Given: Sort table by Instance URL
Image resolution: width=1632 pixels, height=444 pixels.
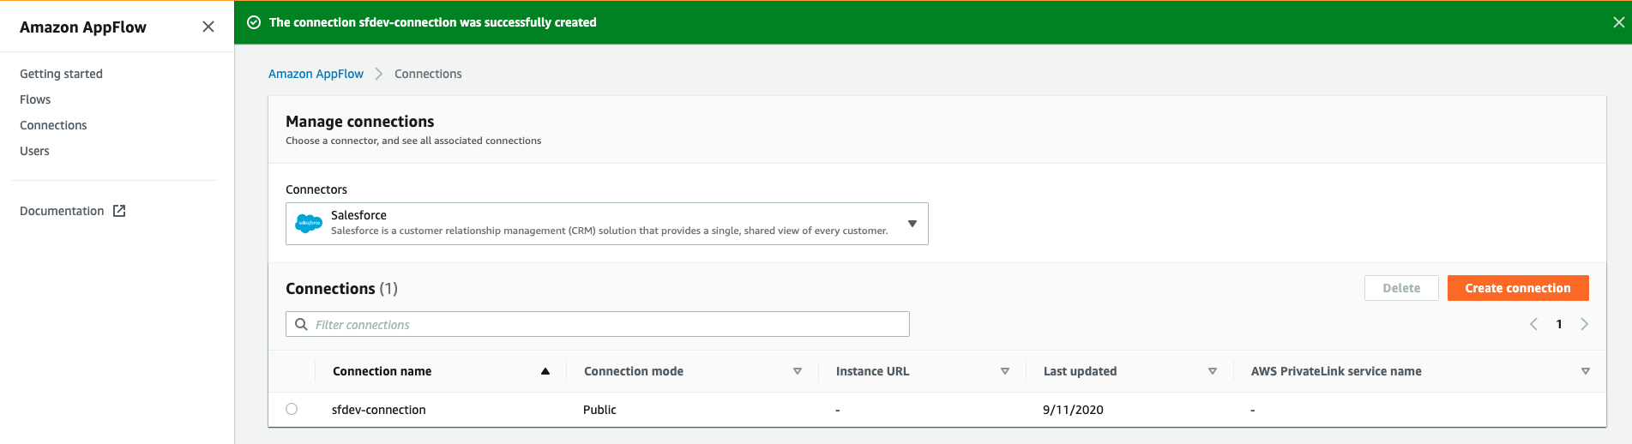Looking at the screenshot, I should coord(1005,371).
